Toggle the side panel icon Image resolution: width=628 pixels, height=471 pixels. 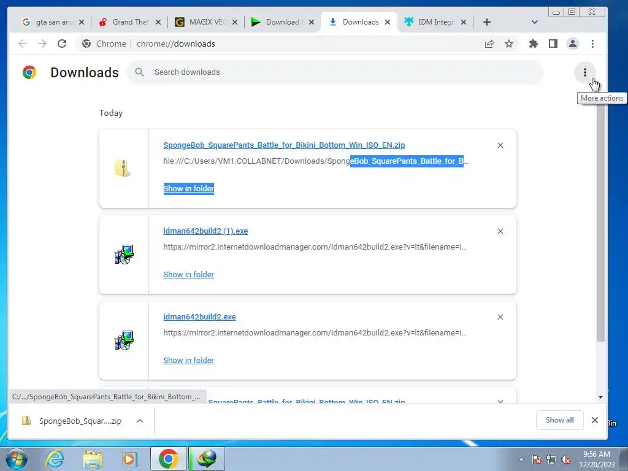tap(553, 44)
